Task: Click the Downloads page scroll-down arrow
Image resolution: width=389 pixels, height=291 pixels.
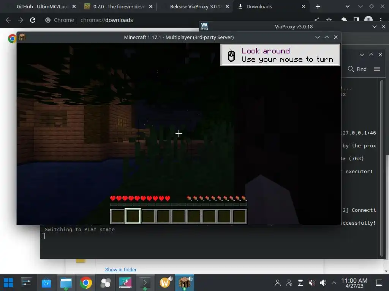Action: tap(386, 271)
